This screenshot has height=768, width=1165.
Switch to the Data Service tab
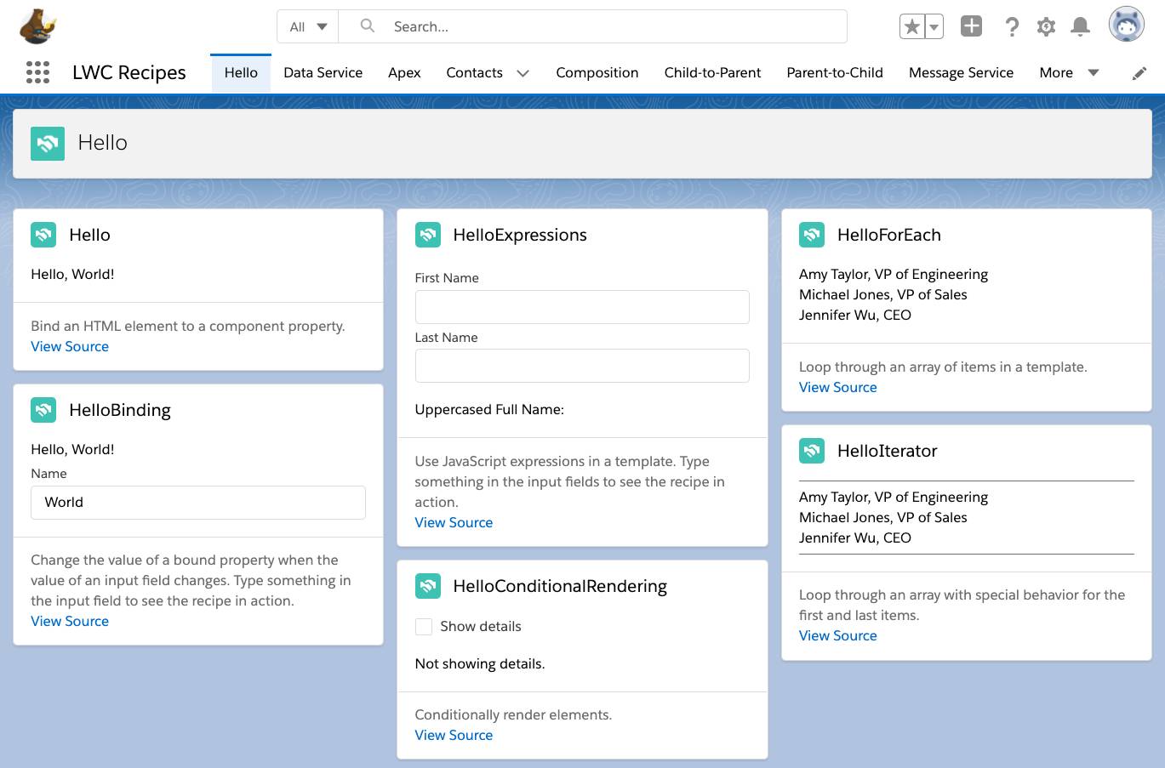point(323,72)
